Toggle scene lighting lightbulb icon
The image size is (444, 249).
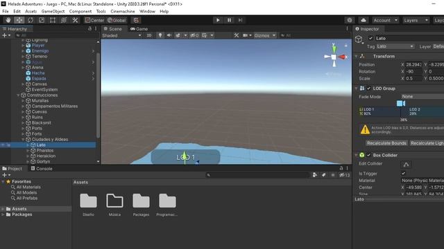pos(160,35)
